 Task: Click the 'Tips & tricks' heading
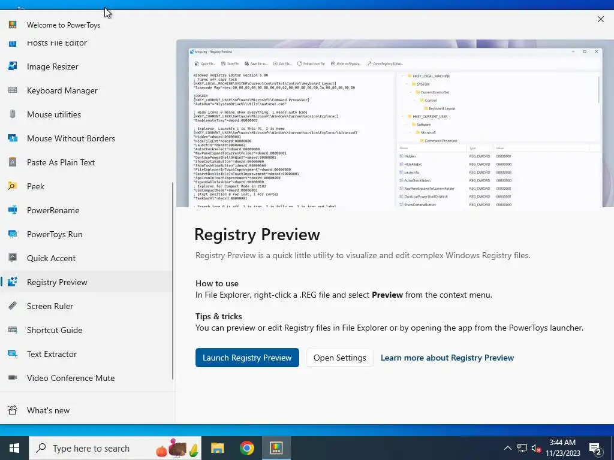tap(218, 316)
